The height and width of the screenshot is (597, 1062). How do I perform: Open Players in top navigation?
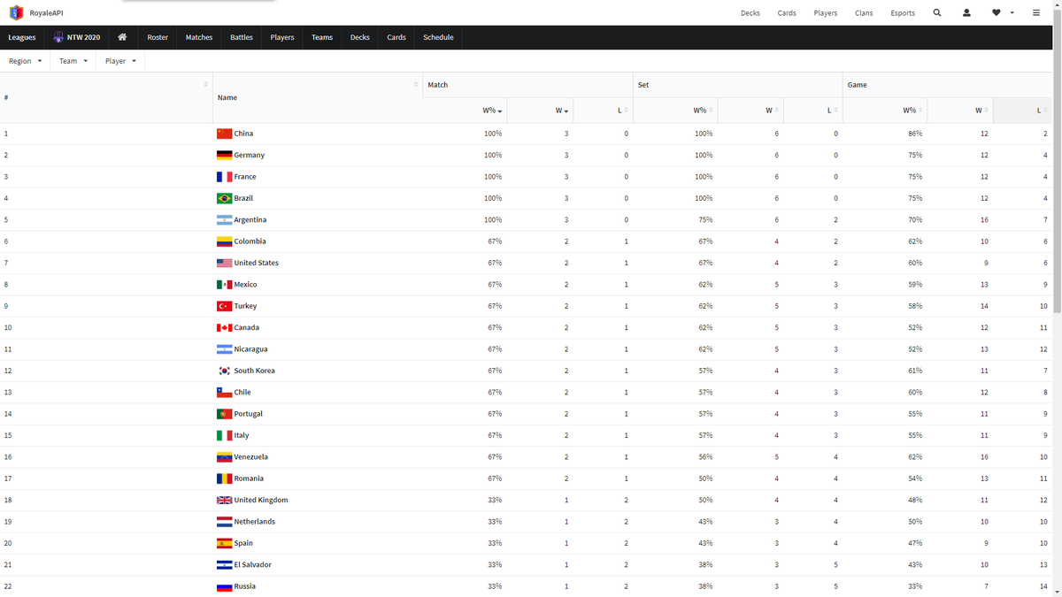826,13
